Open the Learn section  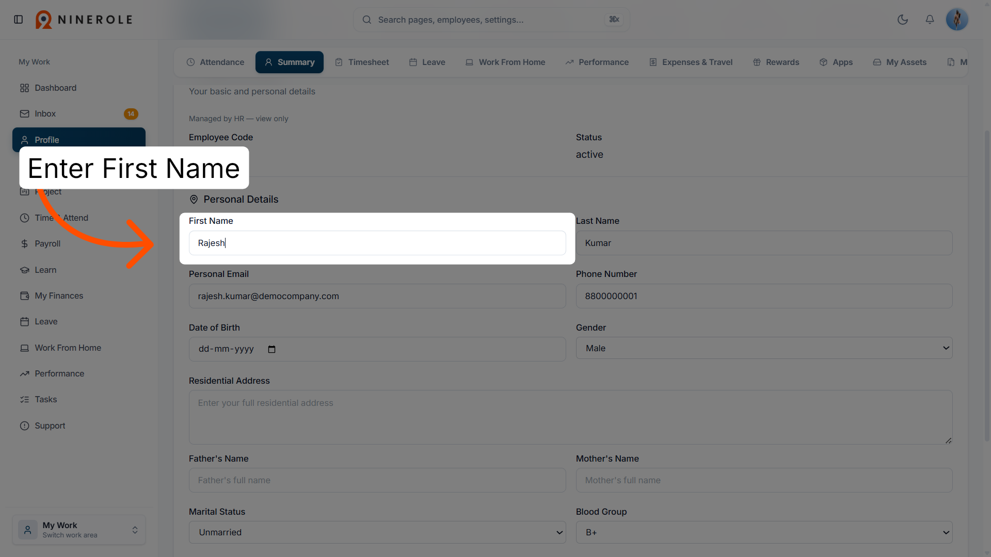(79, 270)
